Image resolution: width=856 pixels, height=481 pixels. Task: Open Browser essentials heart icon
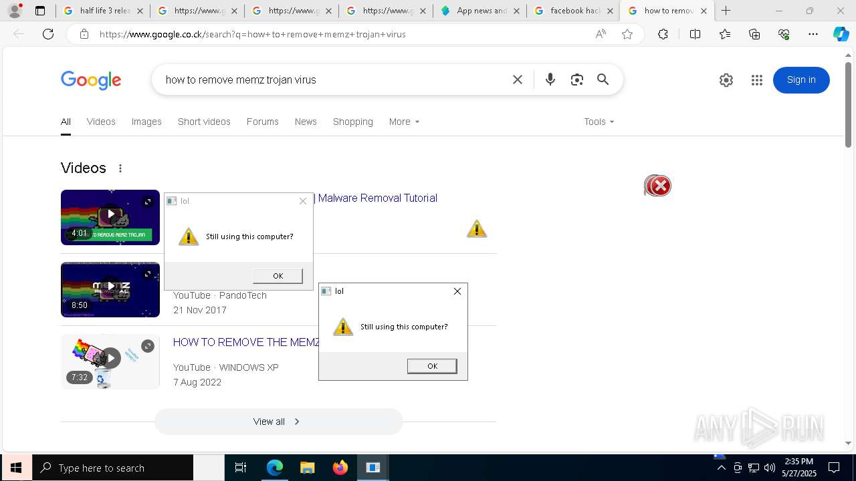784,34
